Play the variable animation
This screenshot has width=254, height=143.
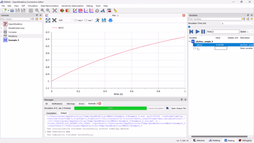click(197, 32)
